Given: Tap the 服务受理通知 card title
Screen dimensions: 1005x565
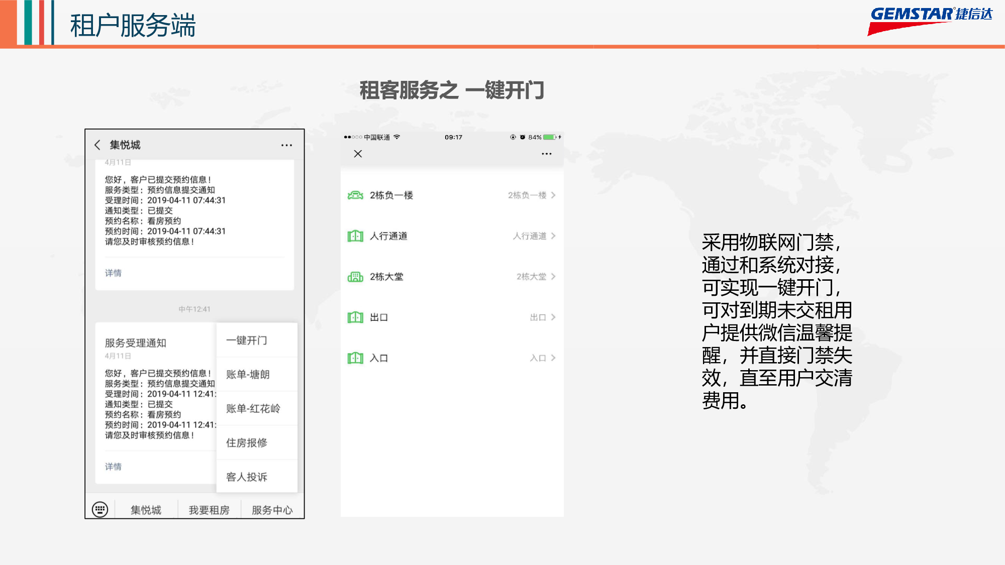Looking at the screenshot, I should (136, 343).
